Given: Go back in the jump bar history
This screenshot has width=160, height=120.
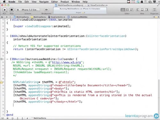Looking at the screenshot, I should pyautogui.click(x=7, y=17).
